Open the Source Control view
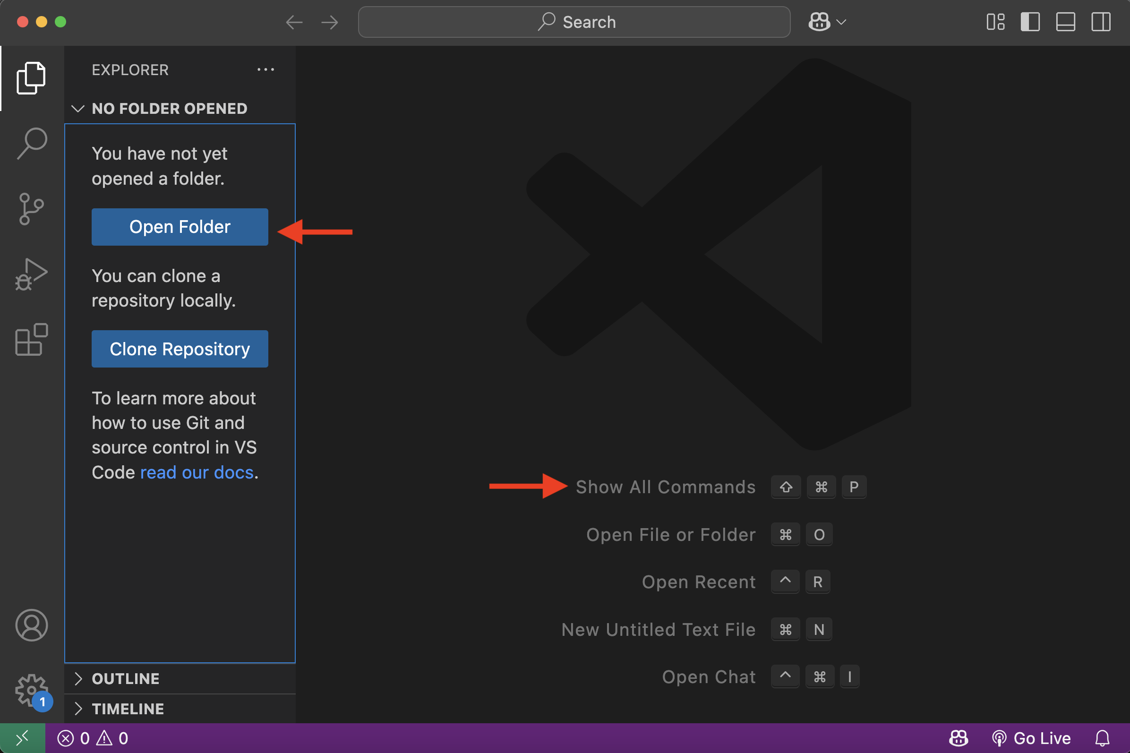 pyautogui.click(x=32, y=209)
